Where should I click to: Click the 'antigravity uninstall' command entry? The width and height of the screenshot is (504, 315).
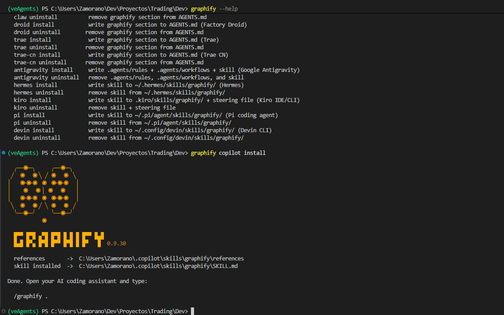[x=46, y=77]
